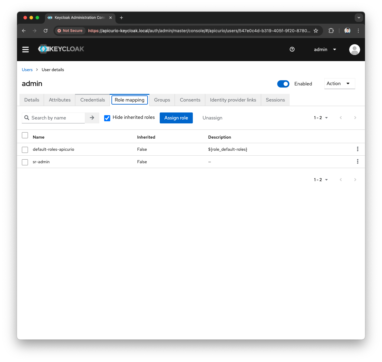Click the user avatar in the top right
Screen dimensions: 382x362
(354, 49)
